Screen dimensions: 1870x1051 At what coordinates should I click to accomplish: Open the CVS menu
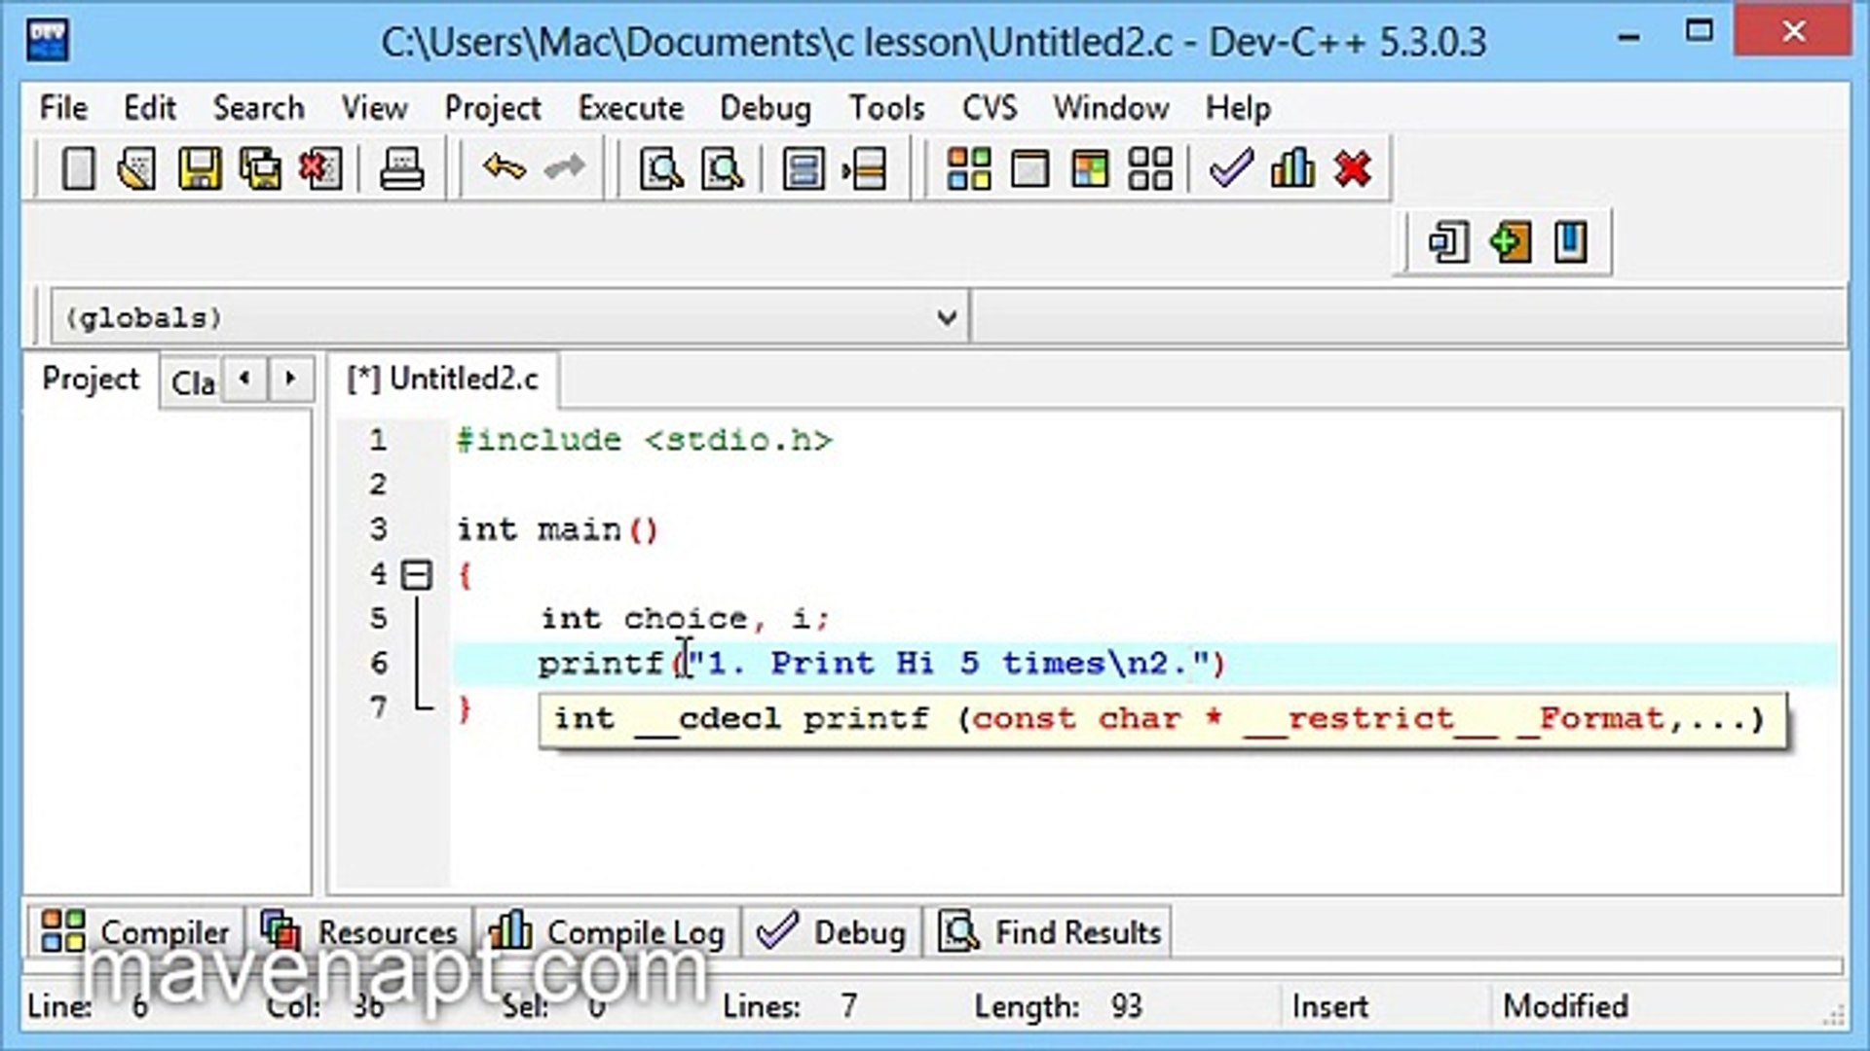click(990, 107)
